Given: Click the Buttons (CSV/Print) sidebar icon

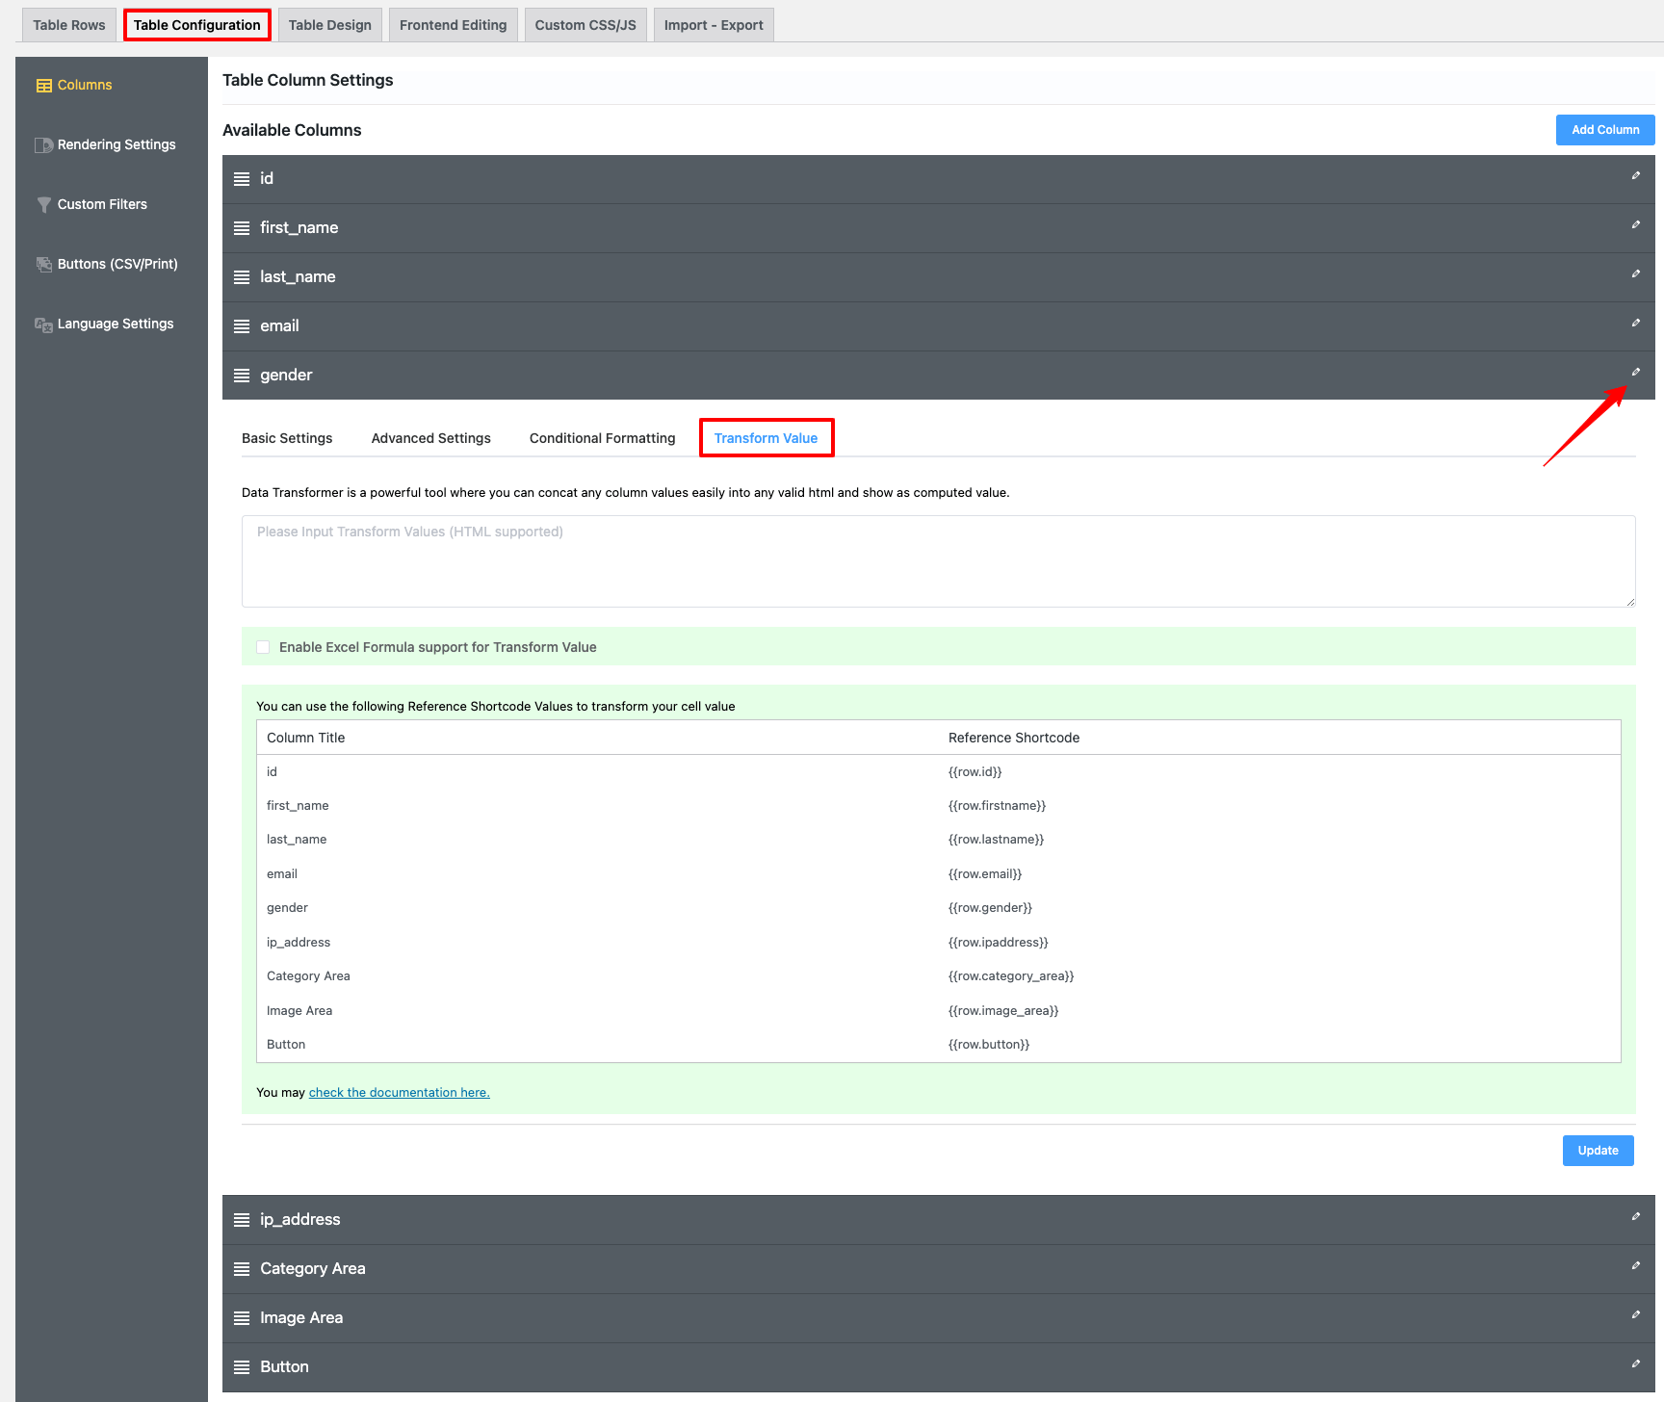Looking at the screenshot, I should [x=44, y=265].
